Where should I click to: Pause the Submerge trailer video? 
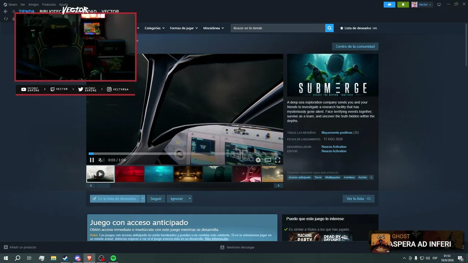point(92,160)
